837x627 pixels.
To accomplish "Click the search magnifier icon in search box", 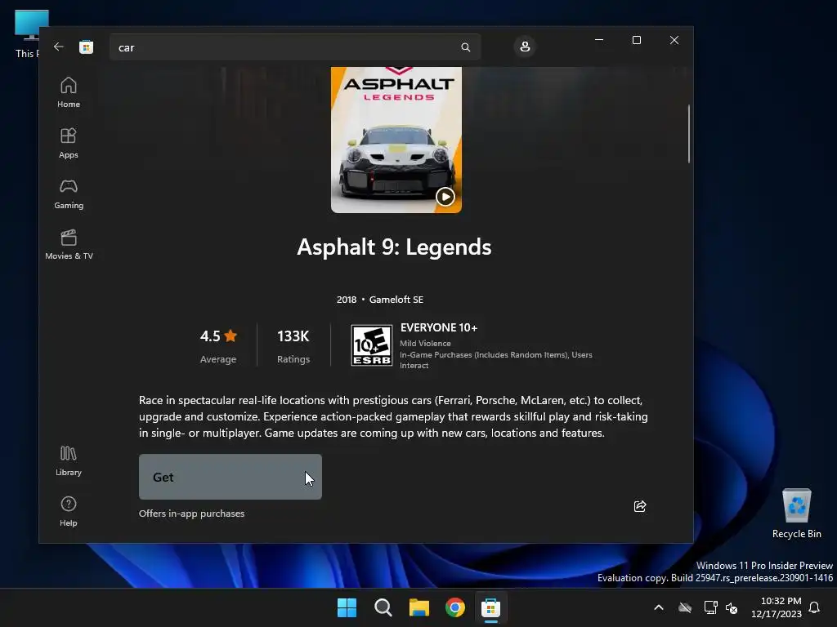I will pos(465,47).
